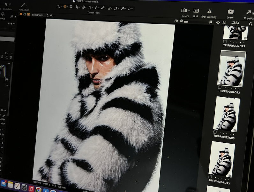Select the Annotation pencil tool
The image size is (254, 192).
coord(129,9)
